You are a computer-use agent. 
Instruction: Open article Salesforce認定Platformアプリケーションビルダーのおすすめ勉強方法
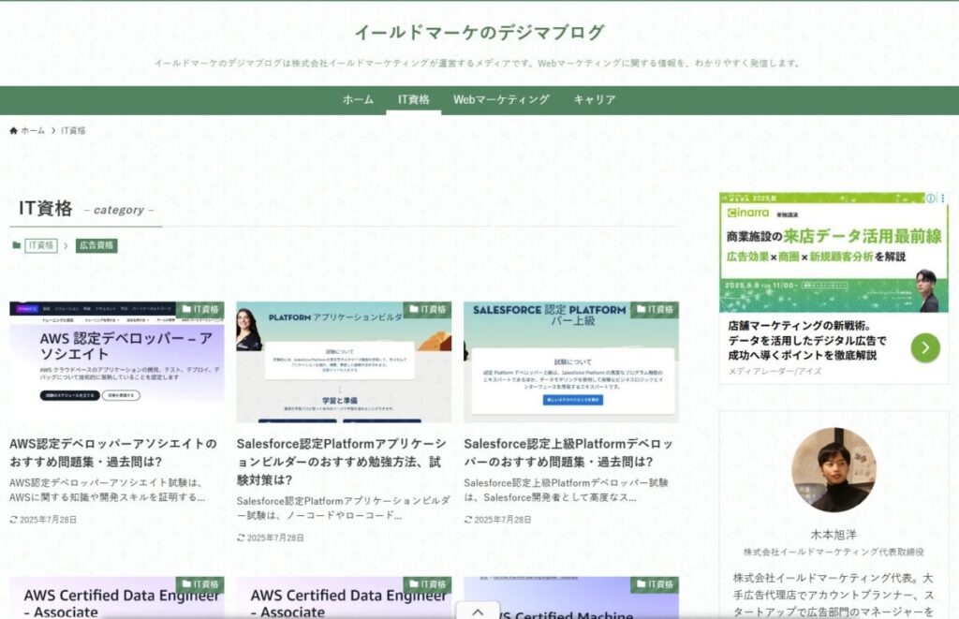[x=341, y=462]
